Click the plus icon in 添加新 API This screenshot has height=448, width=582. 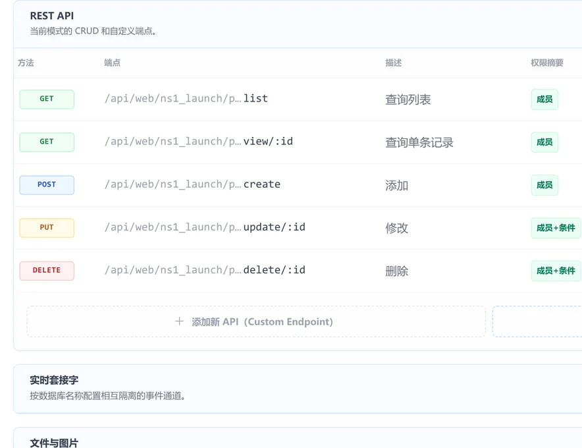(x=179, y=322)
